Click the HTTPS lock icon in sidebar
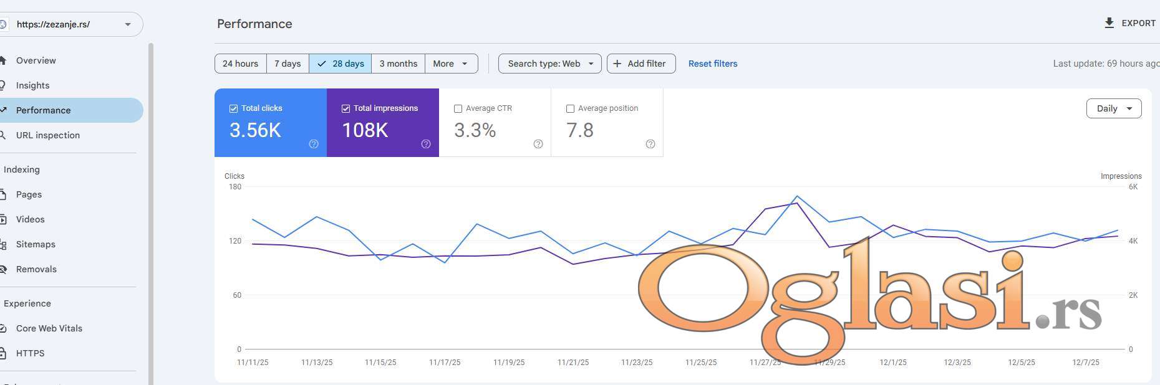The image size is (1160, 385). coord(3,353)
